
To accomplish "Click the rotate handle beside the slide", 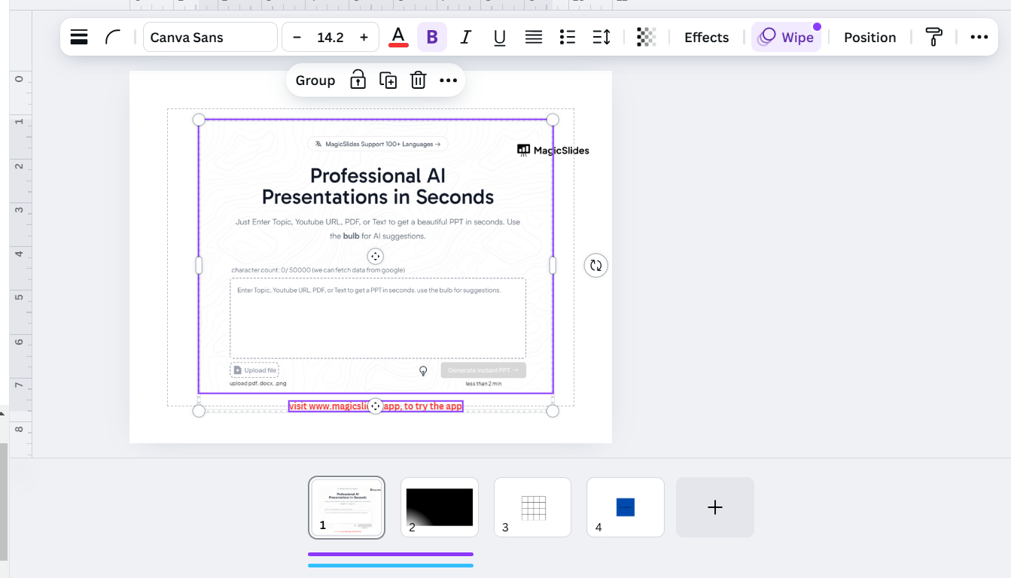I will coord(595,265).
